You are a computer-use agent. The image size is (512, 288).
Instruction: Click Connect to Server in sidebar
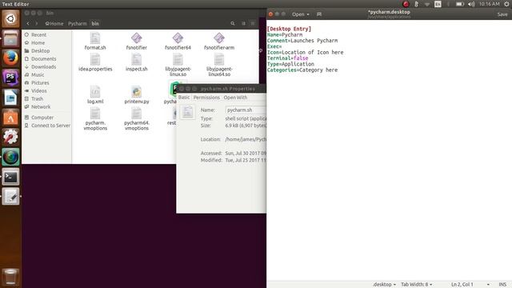tap(50, 126)
